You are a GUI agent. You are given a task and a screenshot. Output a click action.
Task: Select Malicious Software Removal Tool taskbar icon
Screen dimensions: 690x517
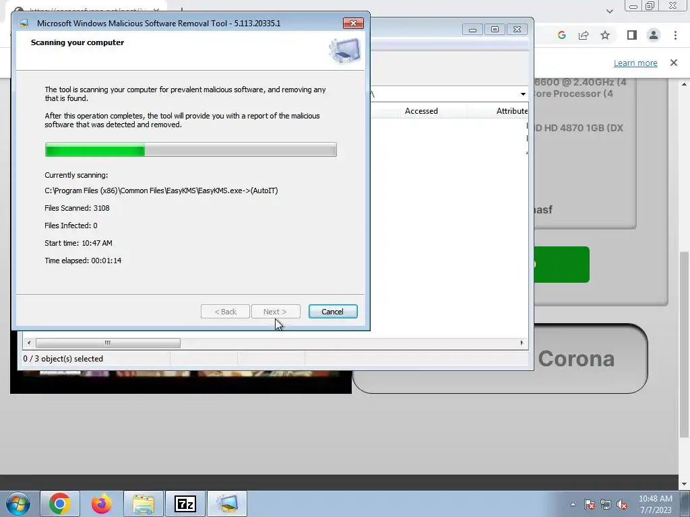[x=227, y=504]
